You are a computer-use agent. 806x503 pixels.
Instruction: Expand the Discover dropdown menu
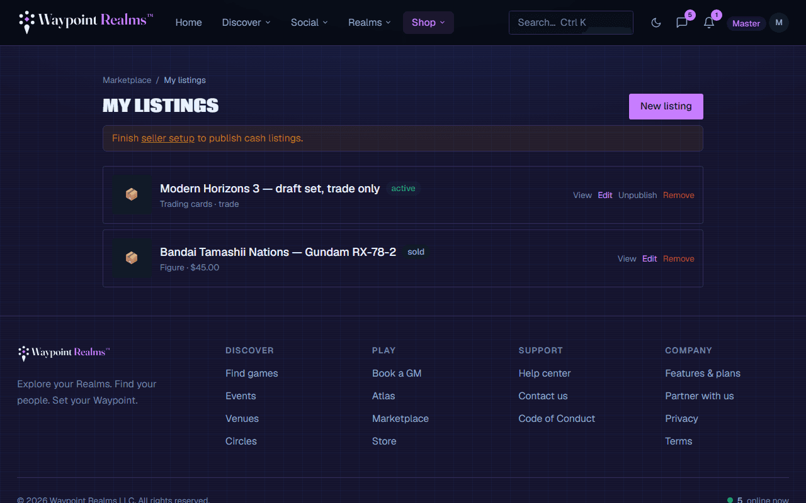coord(246,23)
